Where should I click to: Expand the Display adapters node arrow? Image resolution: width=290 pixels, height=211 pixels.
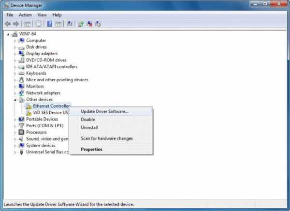pos(15,54)
